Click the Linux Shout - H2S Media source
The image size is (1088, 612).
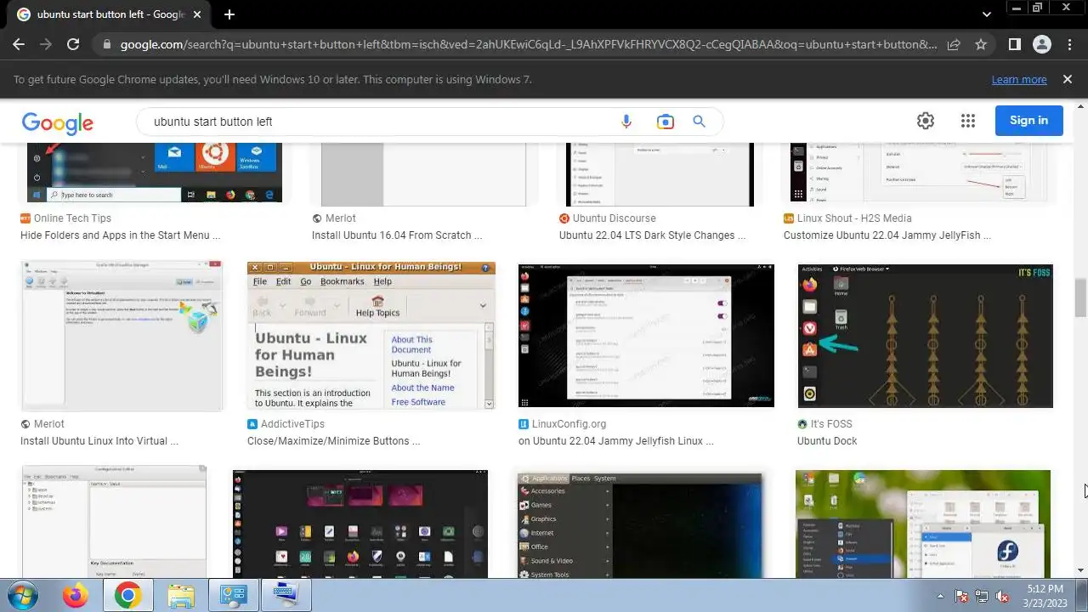coord(854,218)
